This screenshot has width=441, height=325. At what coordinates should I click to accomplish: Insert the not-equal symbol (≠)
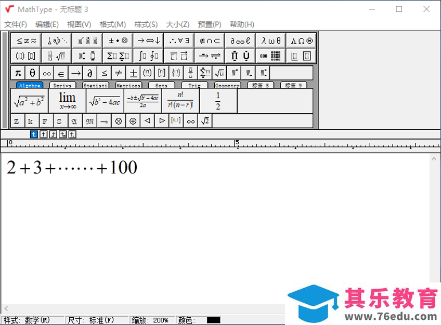tap(119, 73)
